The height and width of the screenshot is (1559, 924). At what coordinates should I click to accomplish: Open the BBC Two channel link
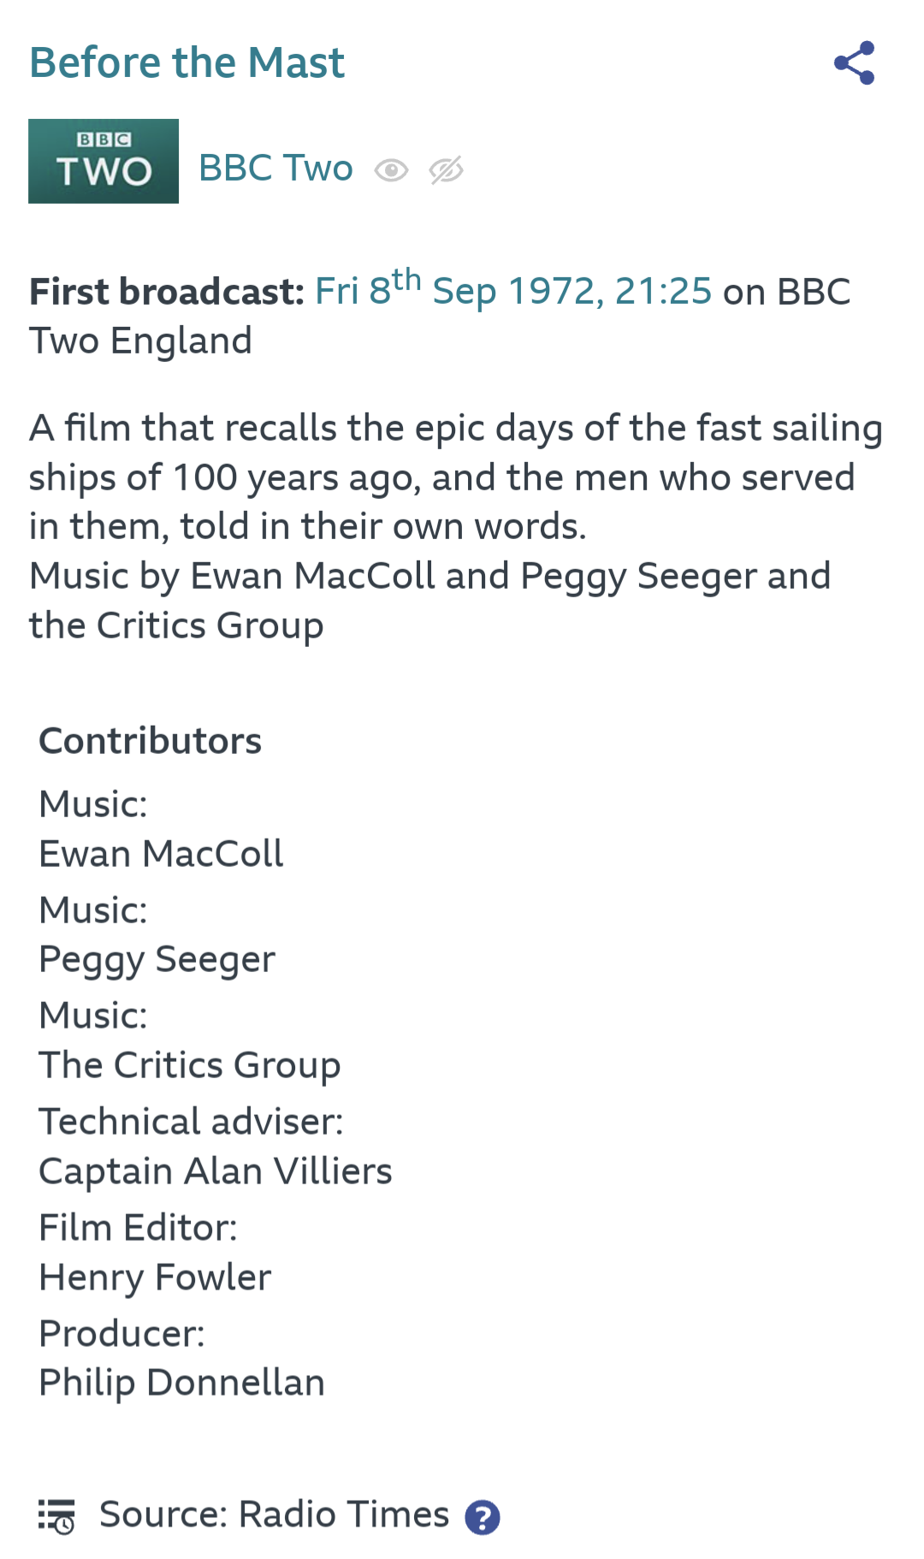pyautogui.click(x=275, y=169)
